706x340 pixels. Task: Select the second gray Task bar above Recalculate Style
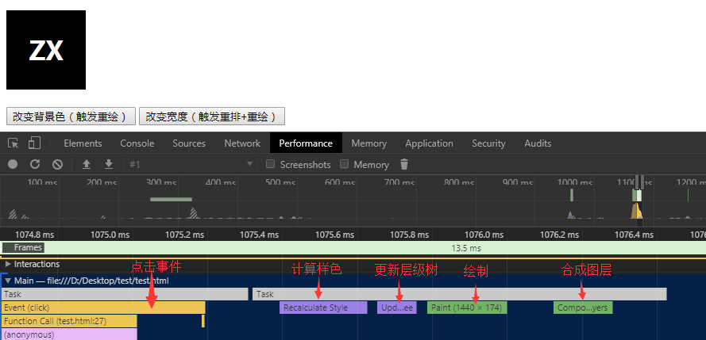point(459,294)
